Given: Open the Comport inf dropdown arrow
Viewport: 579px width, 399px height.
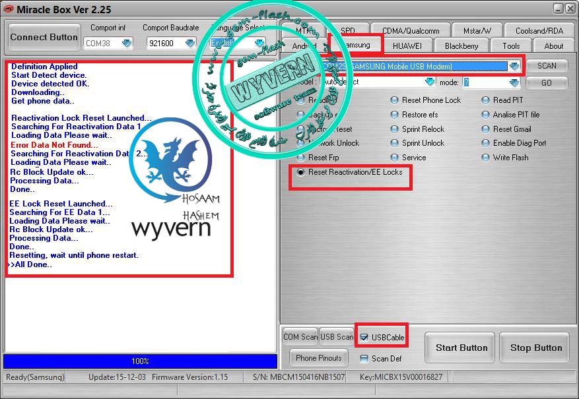Looking at the screenshot, I should pos(127,44).
